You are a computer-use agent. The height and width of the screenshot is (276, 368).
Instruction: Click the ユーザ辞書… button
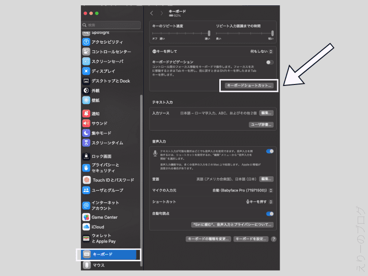pyautogui.click(x=261, y=125)
